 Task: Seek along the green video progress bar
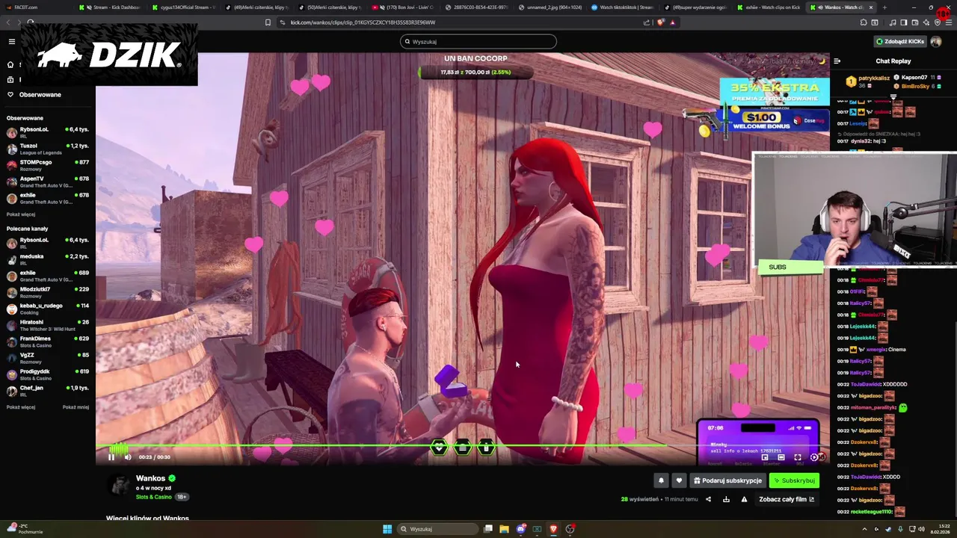[462, 446]
